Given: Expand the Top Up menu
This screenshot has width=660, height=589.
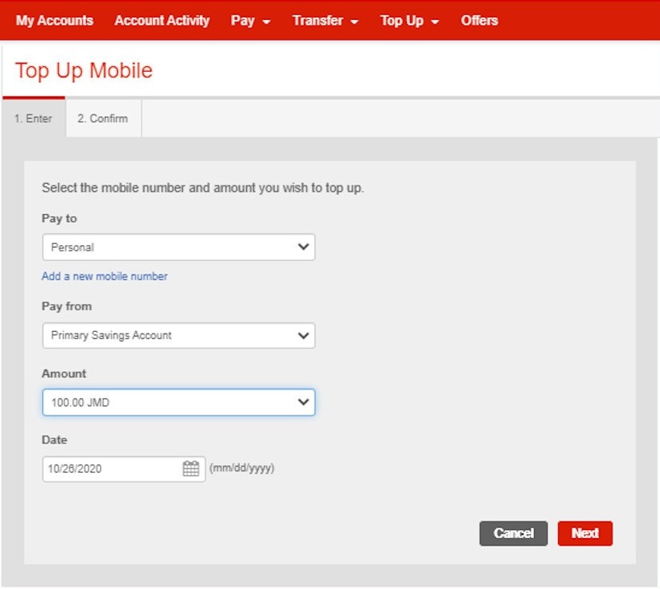Looking at the screenshot, I should (409, 20).
